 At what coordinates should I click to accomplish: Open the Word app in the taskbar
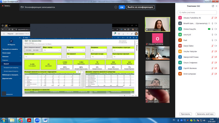tap(45, 120)
